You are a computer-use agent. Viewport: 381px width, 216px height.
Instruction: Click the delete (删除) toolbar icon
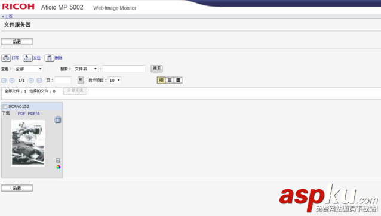pyautogui.click(x=50, y=58)
